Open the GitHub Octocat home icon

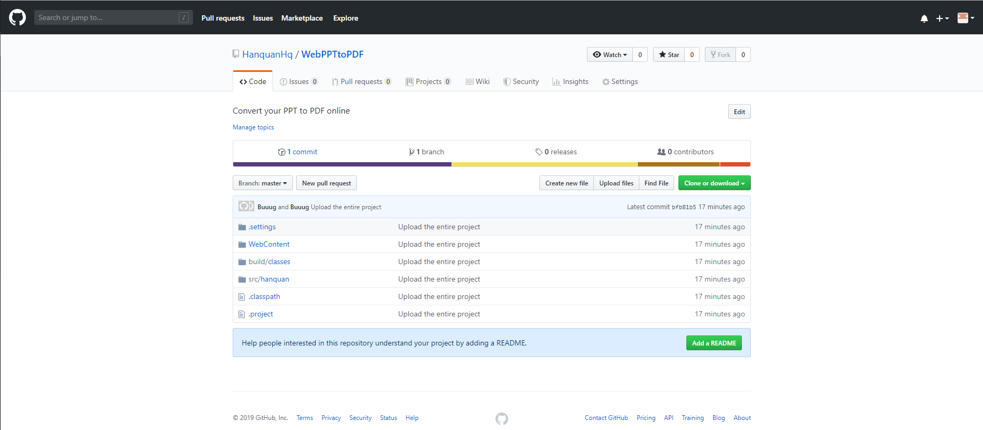coord(17,17)
